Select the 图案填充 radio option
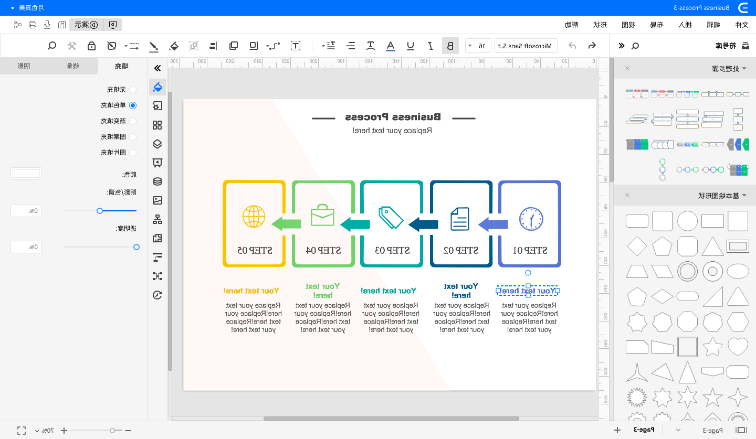The width and height of the screenshot is (756, 439). click(133, 137)
